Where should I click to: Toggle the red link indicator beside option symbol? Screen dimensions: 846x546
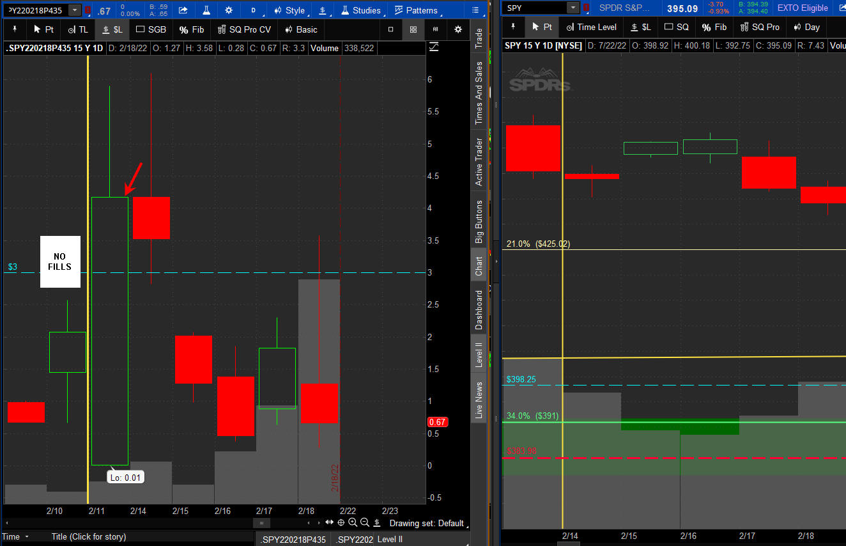tap(88, 10)
